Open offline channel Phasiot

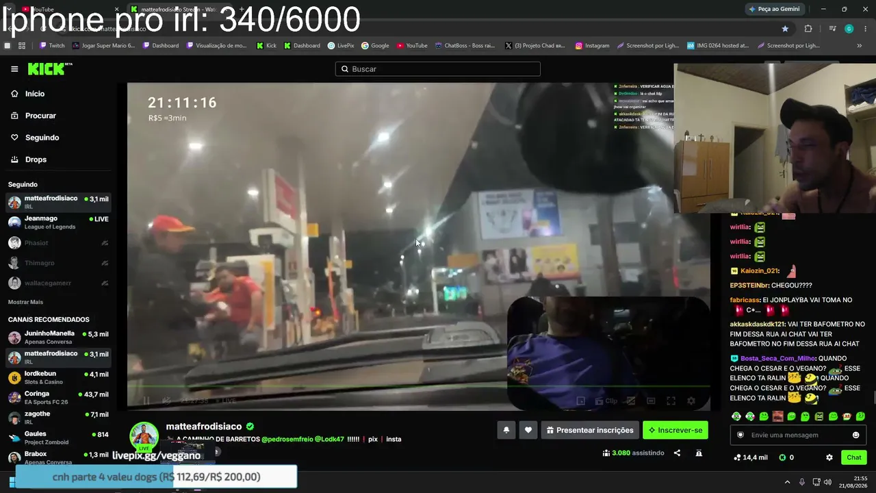coord(58,243)
